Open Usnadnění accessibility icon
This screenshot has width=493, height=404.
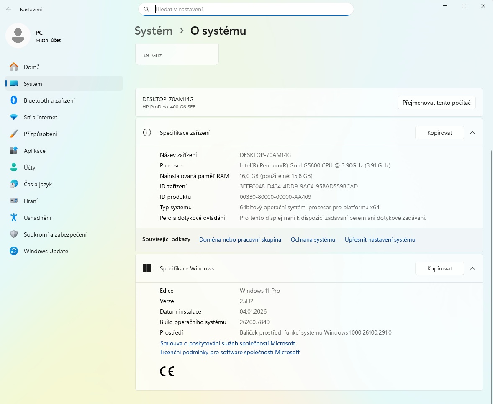(14, 218)
